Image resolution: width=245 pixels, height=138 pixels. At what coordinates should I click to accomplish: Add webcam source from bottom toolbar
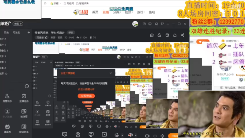(x=78, y=134)
